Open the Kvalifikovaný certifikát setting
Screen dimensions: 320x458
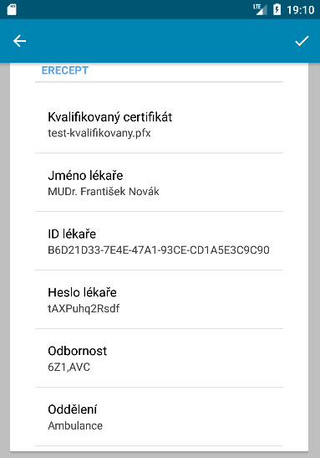click(159, 124)
